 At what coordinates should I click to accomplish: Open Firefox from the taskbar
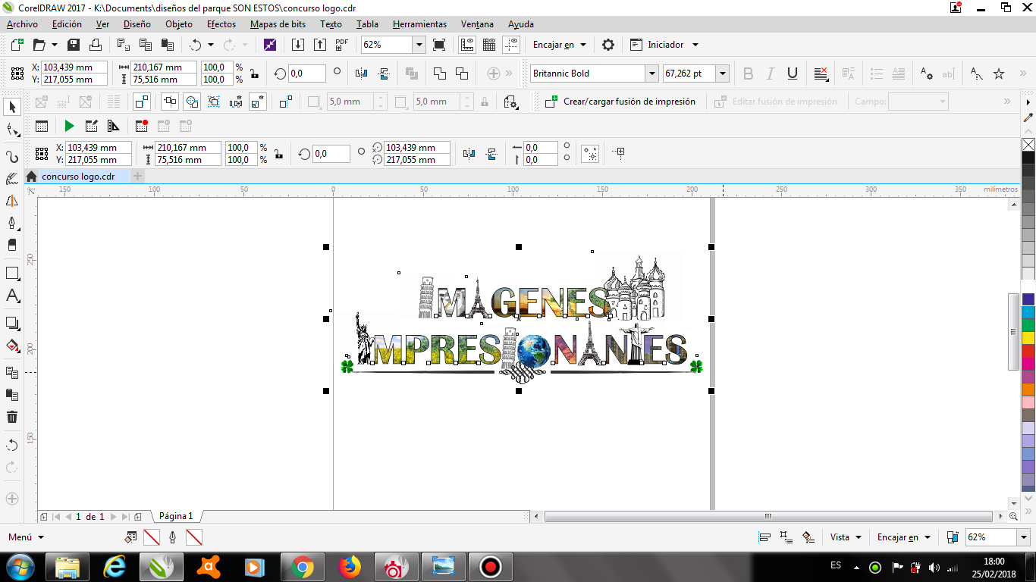click(349, 566)
